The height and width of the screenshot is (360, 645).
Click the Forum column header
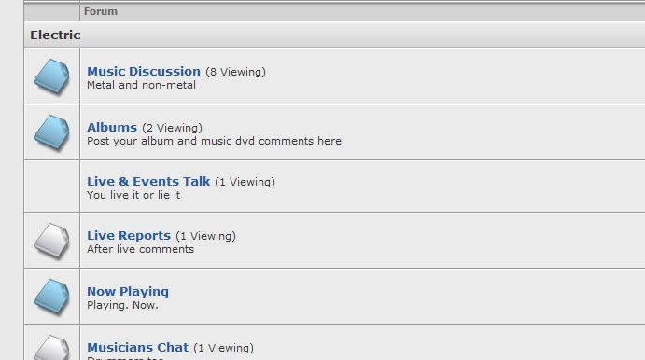click(x=101, y=11)
